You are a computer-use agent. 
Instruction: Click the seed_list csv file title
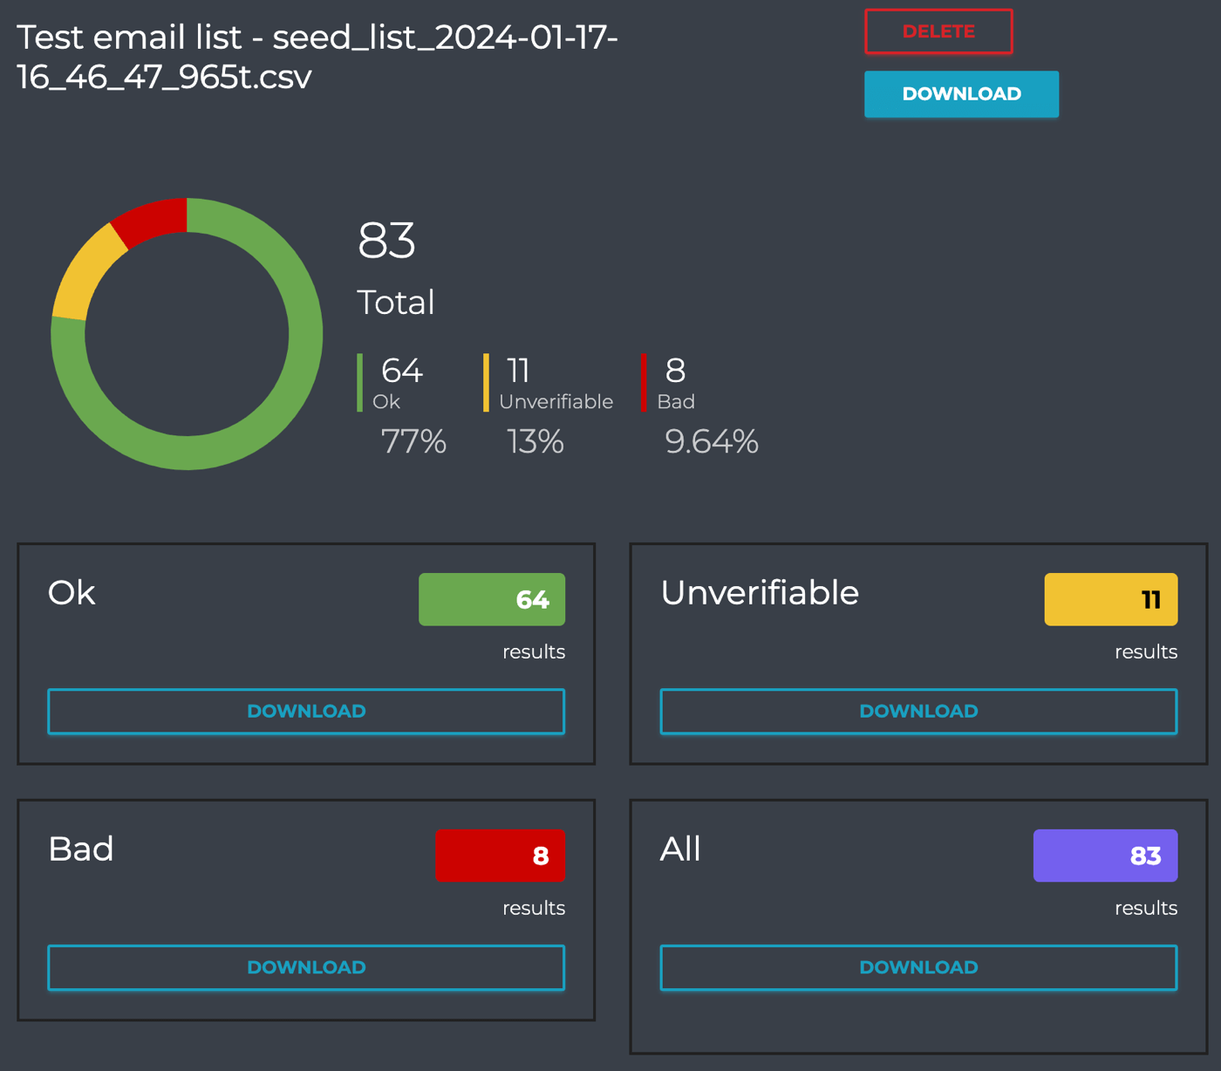tap(317, 57)
